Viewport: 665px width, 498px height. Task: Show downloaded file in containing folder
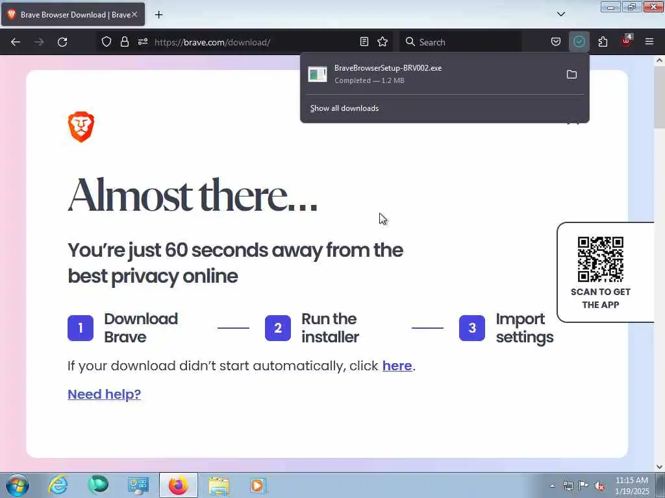[571, 75]
